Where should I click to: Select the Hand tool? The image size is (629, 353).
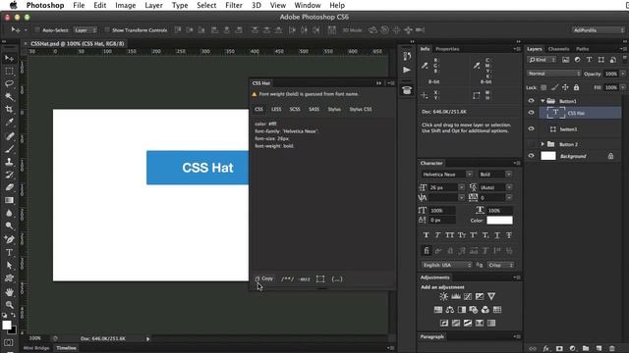point(9,292)
